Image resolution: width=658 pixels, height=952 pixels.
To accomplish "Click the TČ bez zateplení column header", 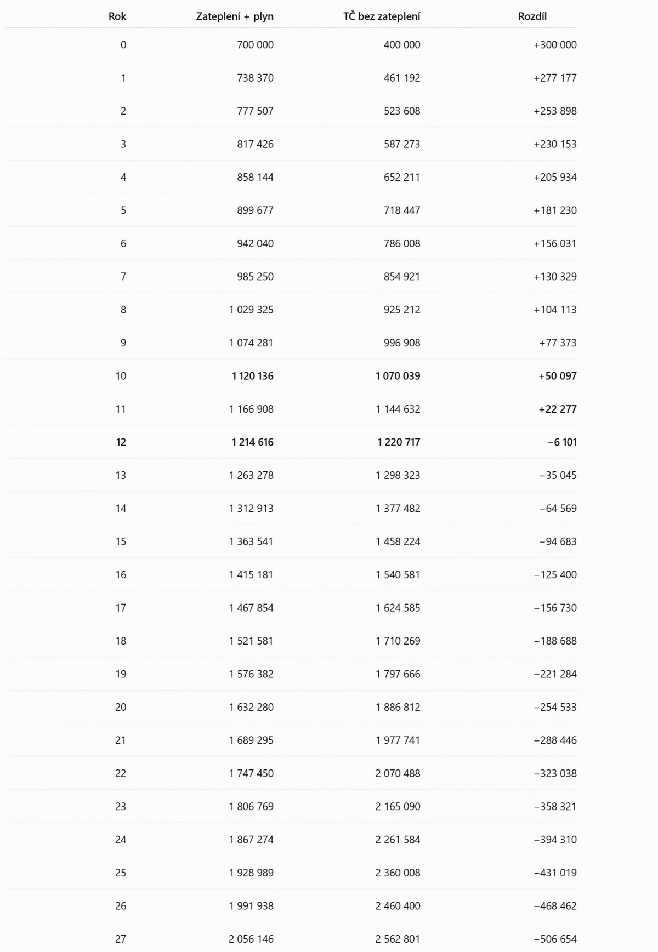I will pos(382,16).
